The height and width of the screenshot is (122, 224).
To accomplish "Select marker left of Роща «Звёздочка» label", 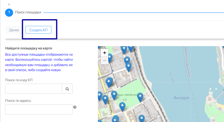I will pos(114,95).
